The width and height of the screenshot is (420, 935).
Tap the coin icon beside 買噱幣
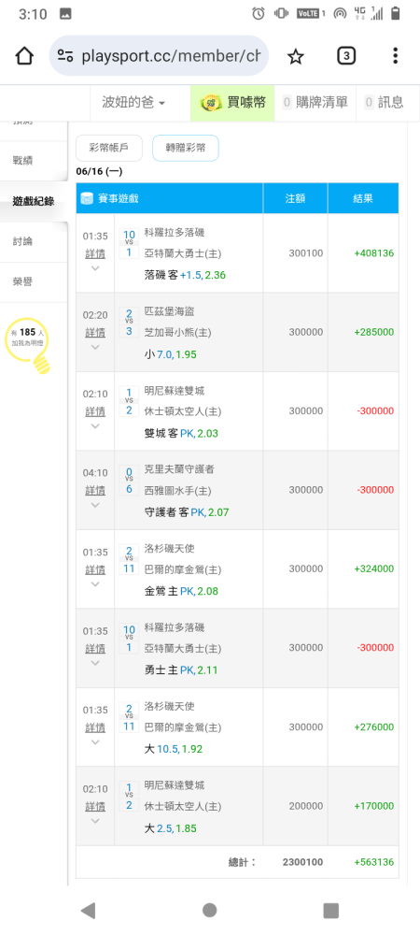coord(211,103)
